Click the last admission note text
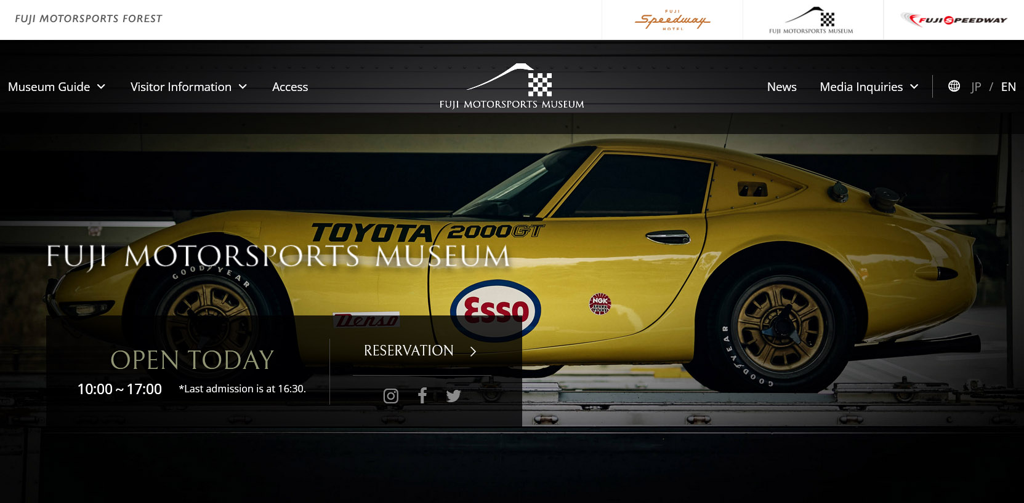Image resolution: width=1024 pixels, height=503 pixels. coord(242,389)
